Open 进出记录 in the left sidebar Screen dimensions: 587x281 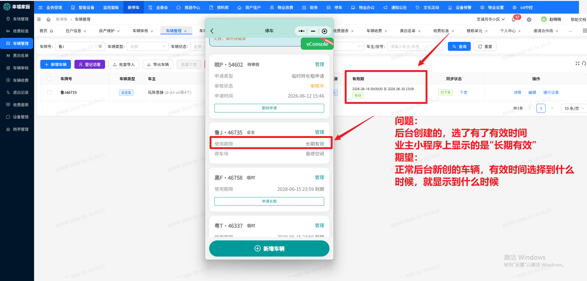[x=17, y=92]
